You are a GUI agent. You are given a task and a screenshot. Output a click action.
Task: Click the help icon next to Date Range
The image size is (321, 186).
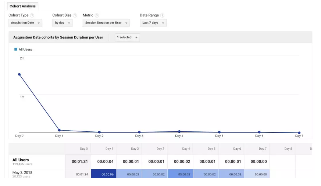pos(162,15)
